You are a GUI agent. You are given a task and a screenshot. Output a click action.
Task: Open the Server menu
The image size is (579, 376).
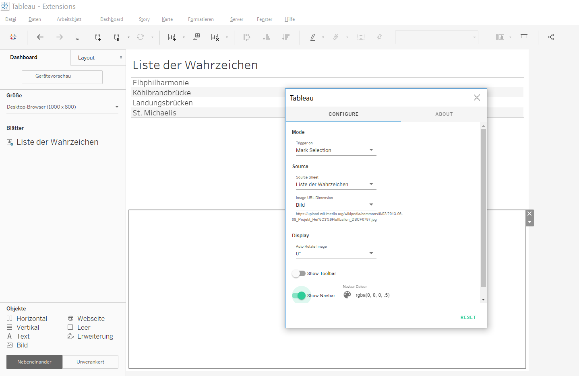click(237, 19)
